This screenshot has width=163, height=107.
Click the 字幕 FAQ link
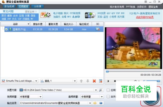click(x=27, y=16)
